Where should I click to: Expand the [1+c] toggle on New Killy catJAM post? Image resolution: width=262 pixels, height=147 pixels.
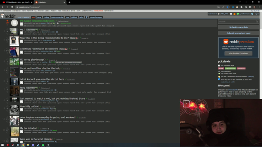point(107,111)
